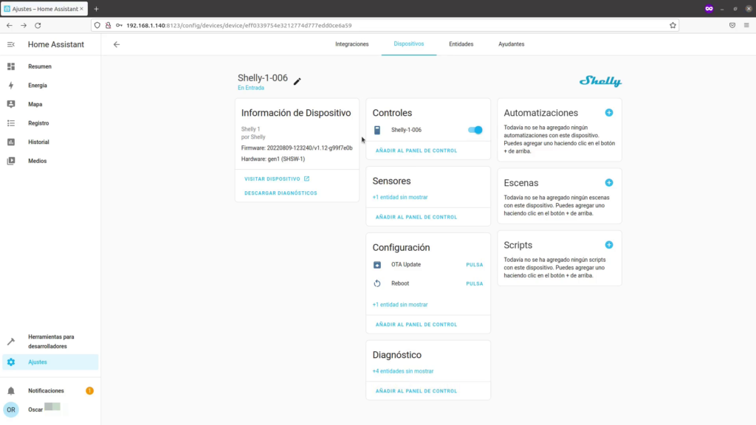This screenshot has width=756, height=425.
Task: Click the Notificaciones bell icon
Action: [x=13, y=390]
